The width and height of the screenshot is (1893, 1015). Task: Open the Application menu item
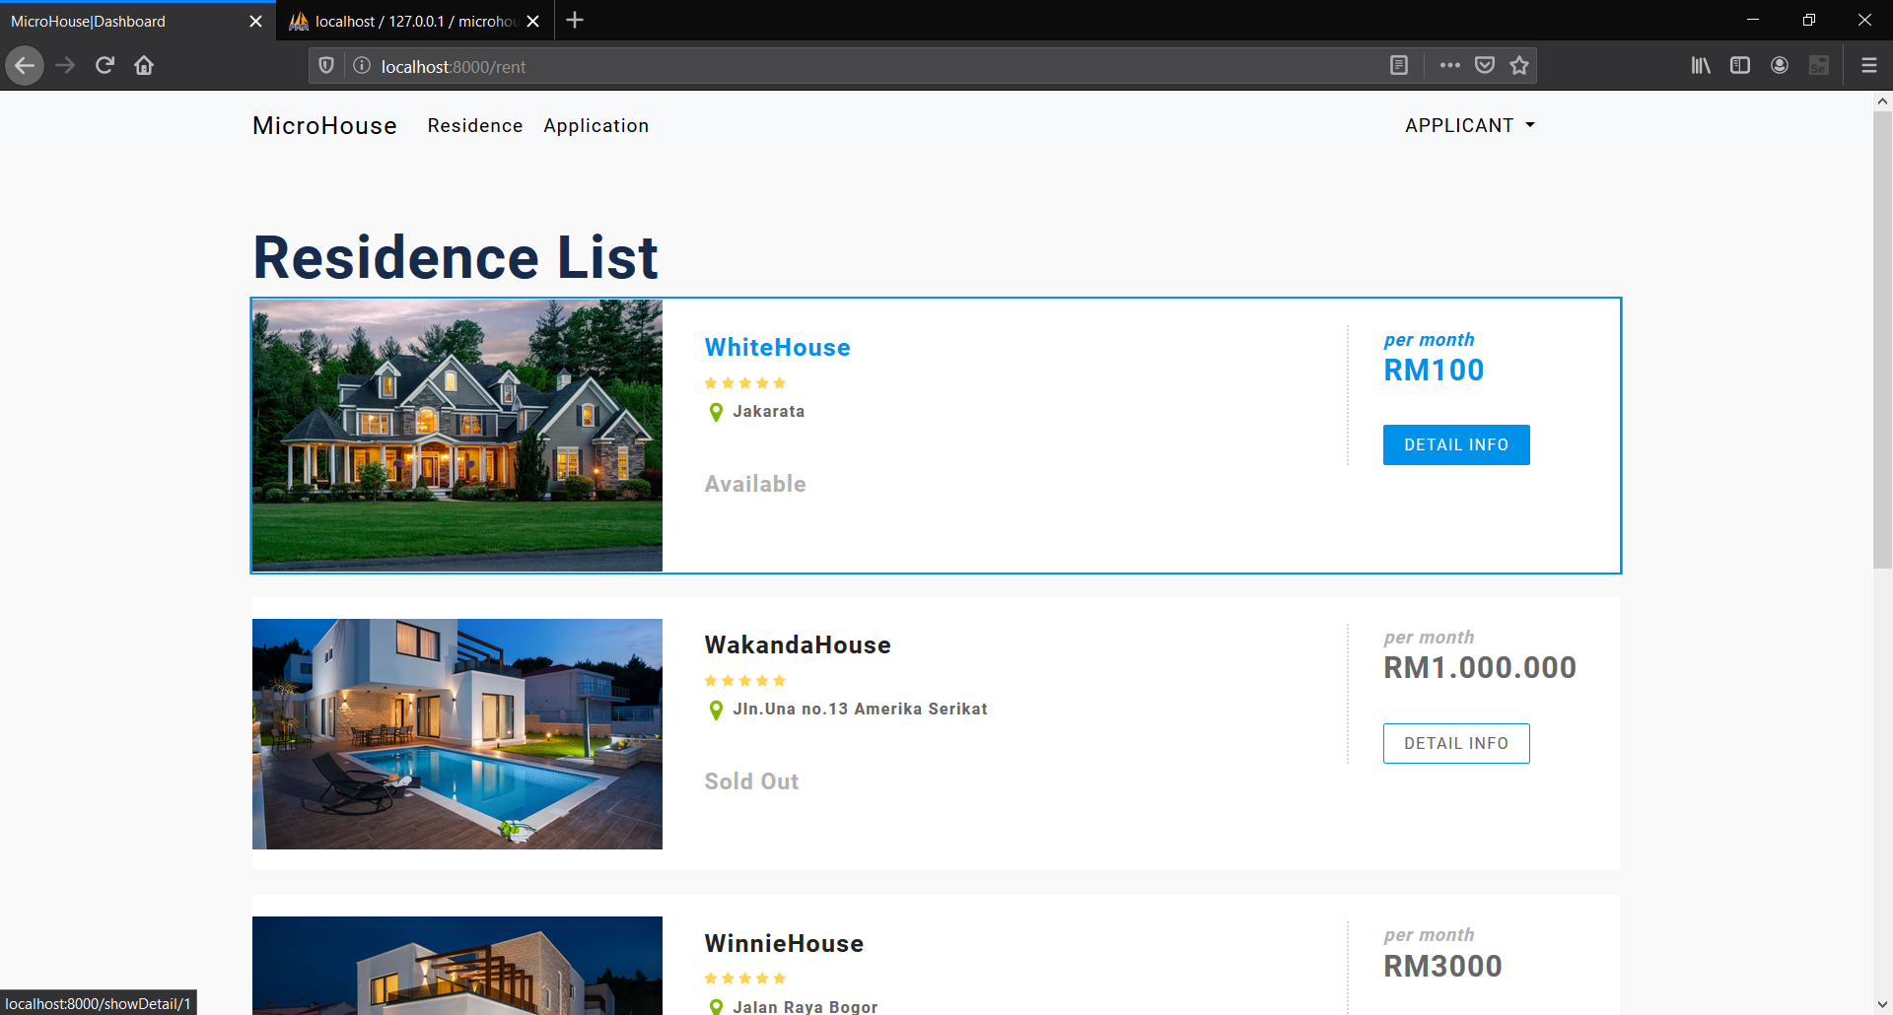596,126
